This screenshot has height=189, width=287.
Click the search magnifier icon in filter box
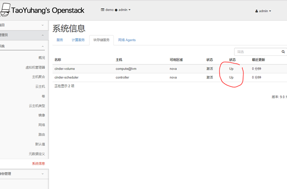[283, 52]
